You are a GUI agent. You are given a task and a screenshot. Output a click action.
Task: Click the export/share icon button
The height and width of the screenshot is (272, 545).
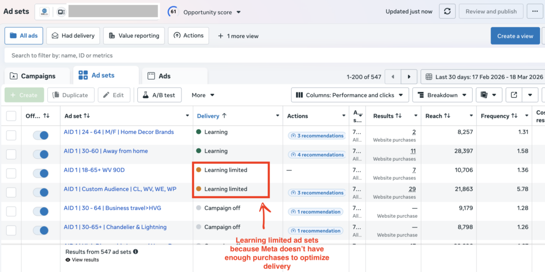[x=514, y=95]
